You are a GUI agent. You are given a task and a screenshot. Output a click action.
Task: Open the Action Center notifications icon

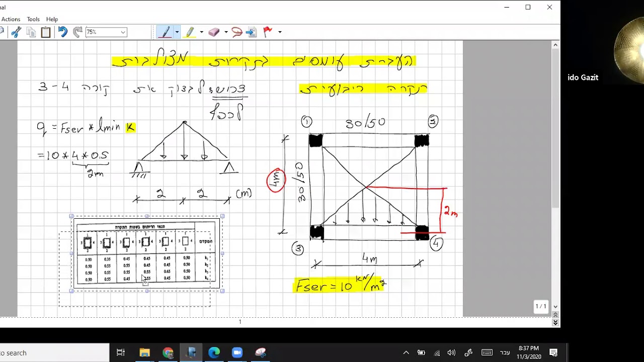(553, 353)
